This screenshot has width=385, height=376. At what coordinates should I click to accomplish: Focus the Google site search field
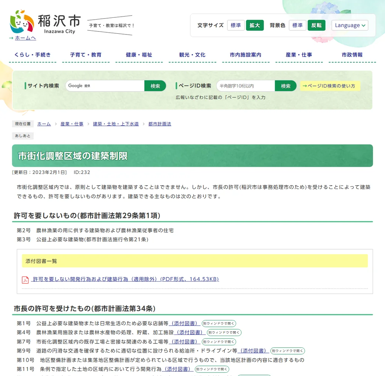[105, 86]
